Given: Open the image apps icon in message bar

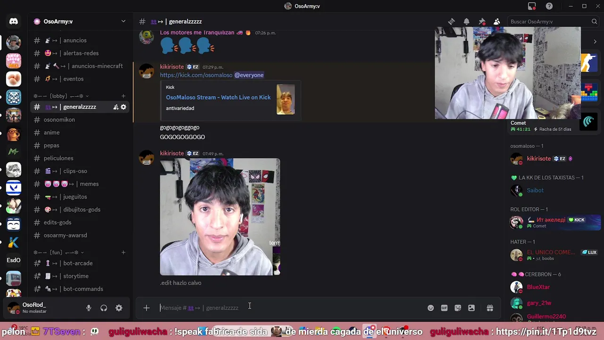Looking at the screenshot, I should pos(471,308).
